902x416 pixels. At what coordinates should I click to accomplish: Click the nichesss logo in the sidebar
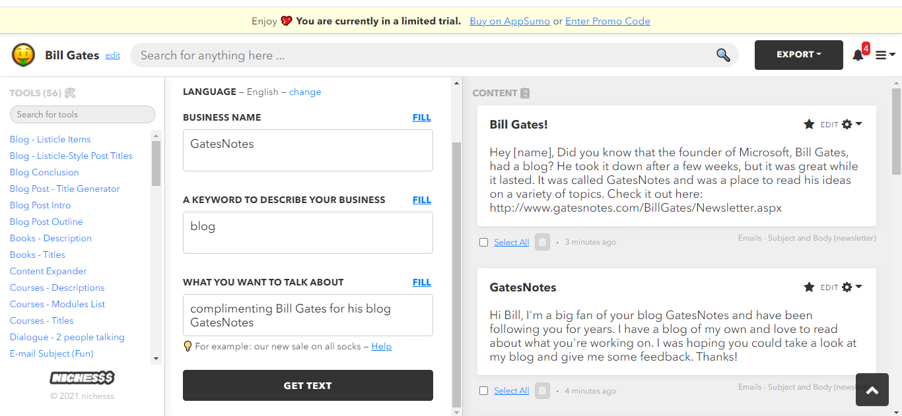pos(82,378)
